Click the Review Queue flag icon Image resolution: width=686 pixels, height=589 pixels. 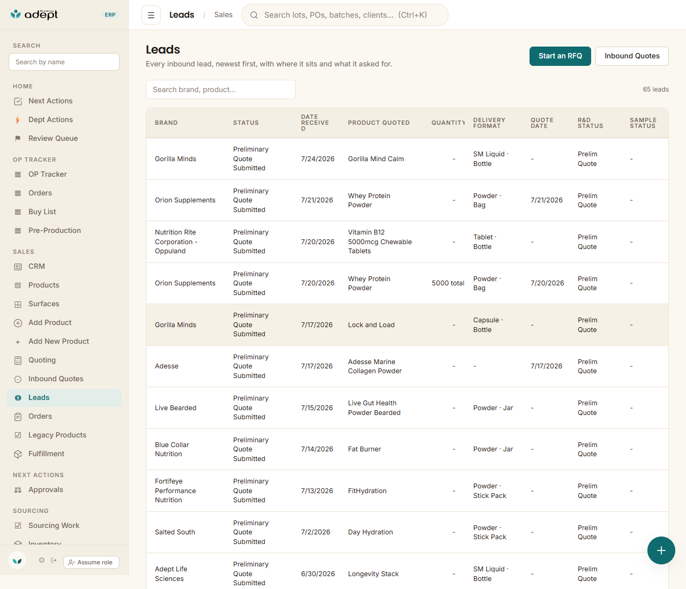point(18,139)
